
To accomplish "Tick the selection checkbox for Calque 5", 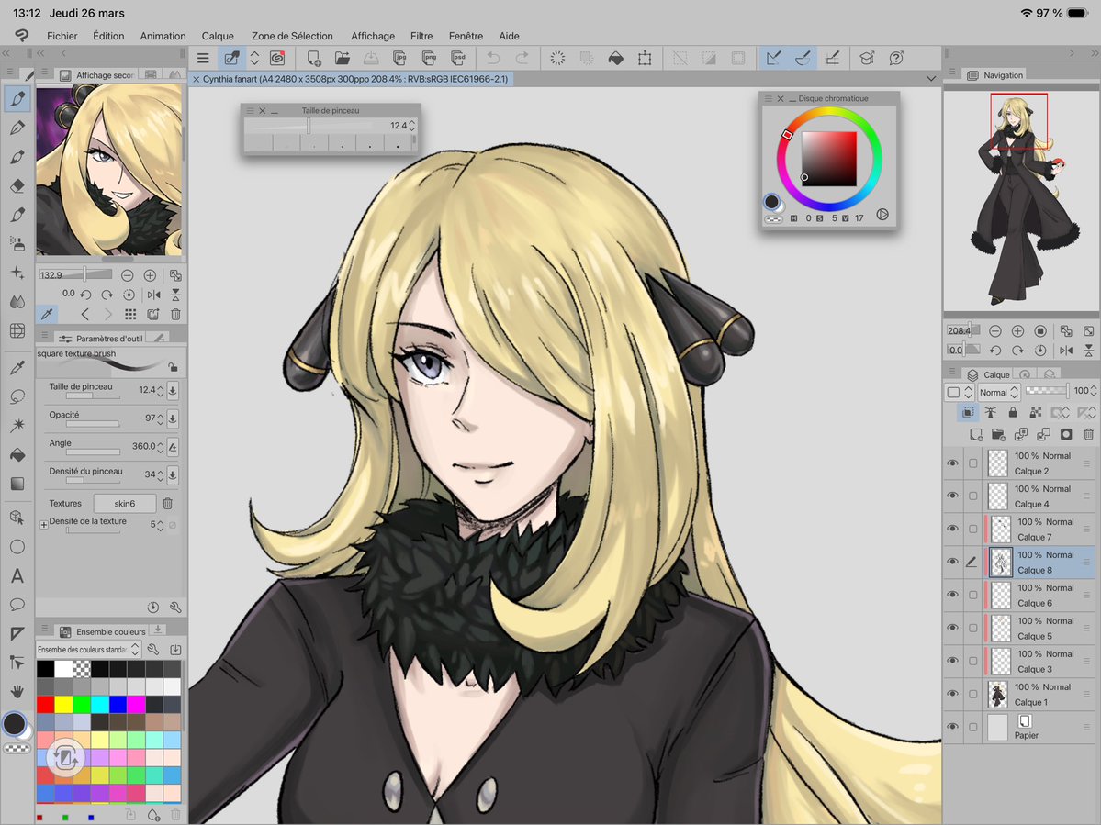I will pos(973,628).
